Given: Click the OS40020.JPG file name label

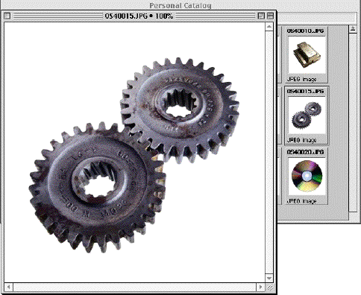Looking at the screenshot, I should click(x=305, y=152).
